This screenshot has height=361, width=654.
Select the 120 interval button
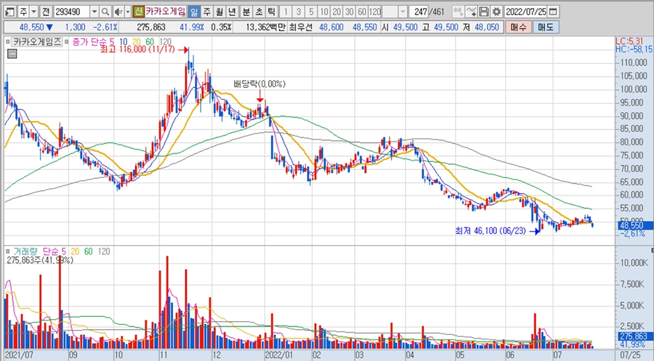pyautogui.click(x=375, y=12)
